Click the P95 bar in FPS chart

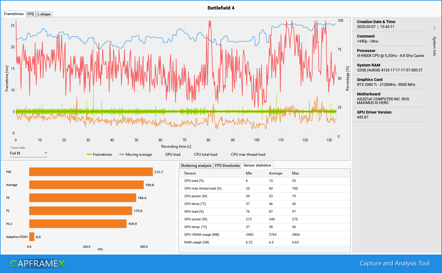point(91,172)
